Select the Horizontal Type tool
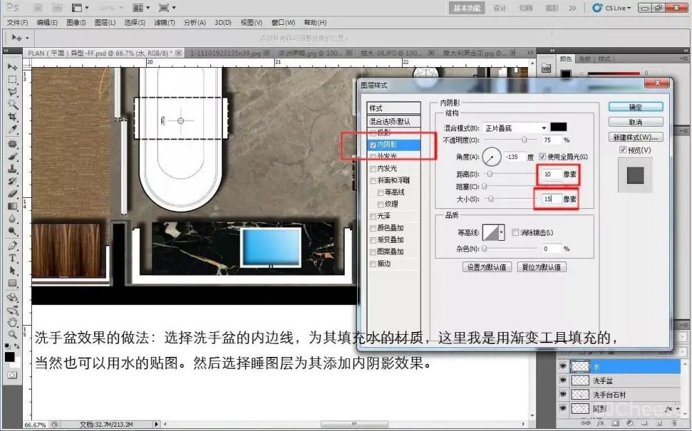 (x=12, y=257)
